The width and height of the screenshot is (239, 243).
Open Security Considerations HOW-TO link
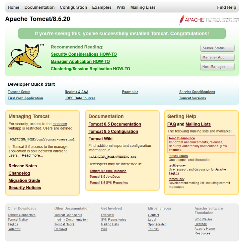[x=84, y=54]
